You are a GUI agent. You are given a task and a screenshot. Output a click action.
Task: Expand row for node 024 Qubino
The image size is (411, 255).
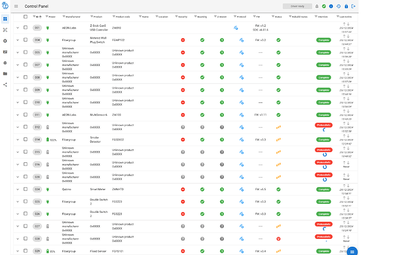point(17,189)
